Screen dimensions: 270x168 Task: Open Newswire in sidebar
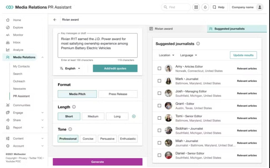click(x=19, y=89)
